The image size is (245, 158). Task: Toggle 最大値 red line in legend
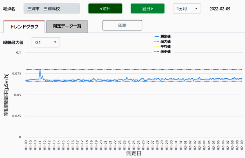tap(165, 42)
